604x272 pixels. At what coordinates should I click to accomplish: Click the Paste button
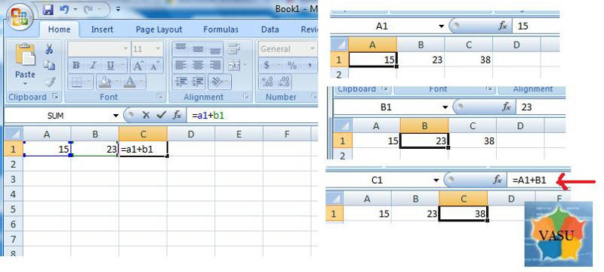pyautogui.click(x=25, y=64)
